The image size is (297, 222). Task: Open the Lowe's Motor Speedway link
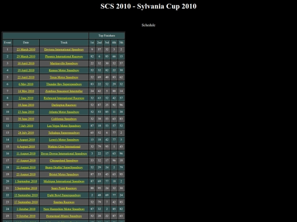tap(64, 140)
